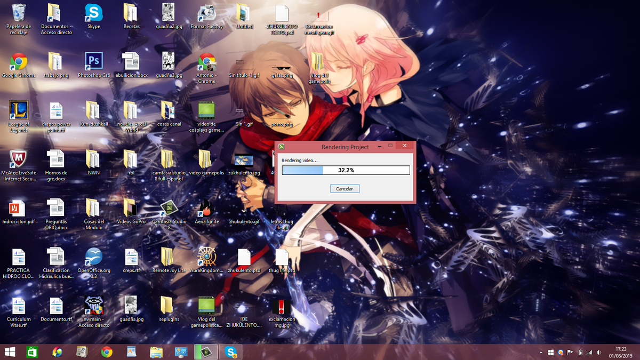This screenshot has width=640, height=360.
Task: Select the Preguntas OBIQ.docx file
Action: [56, 214]
